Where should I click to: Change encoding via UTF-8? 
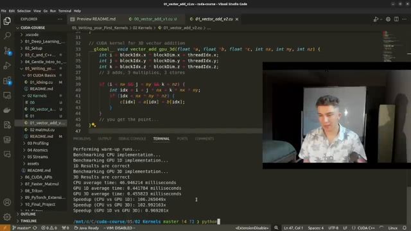pyautogui.click(x=333, y=228)
